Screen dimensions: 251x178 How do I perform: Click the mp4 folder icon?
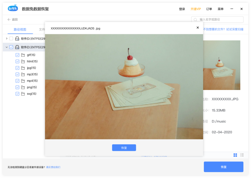(23, 81)
